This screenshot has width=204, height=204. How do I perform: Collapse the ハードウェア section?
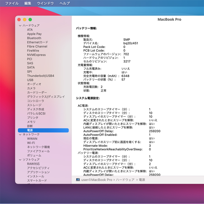20,25
